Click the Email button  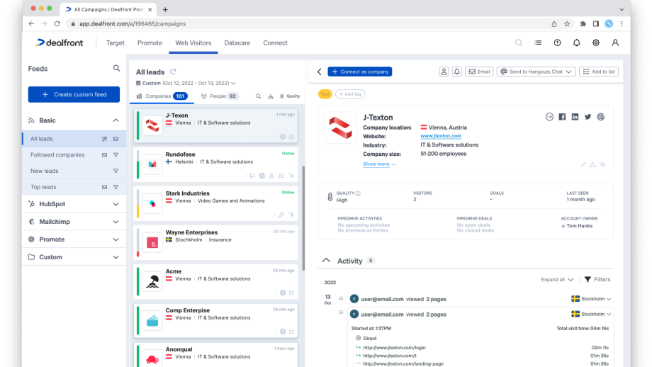[x=479, y=72]
